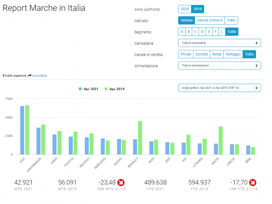Choose Veicoli Comm.li market filter

(210, 20)
